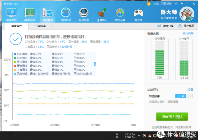Click 显卡温度 yellow-green legend swatch
This screenshot has height=140, width=198.
click(x=15, y=62)
